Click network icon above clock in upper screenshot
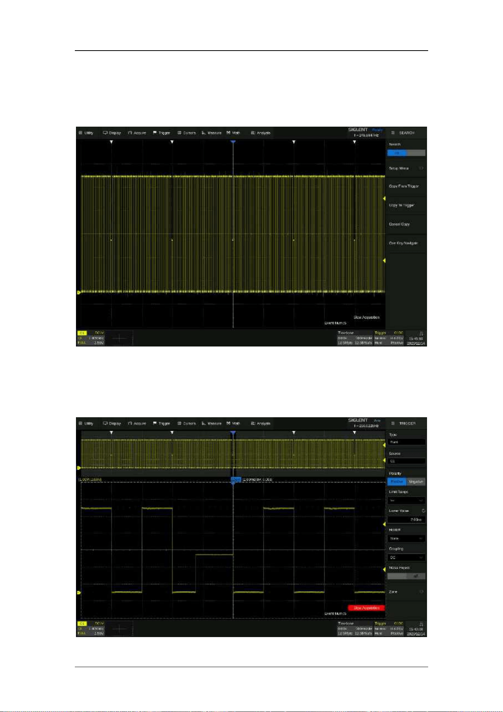This screenshot has width=503, height=712. [421, 333]
